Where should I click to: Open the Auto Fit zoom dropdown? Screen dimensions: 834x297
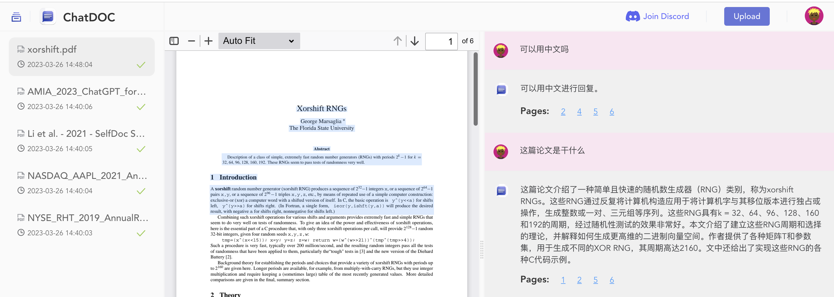pyautogui.click(x=259, y=41)
